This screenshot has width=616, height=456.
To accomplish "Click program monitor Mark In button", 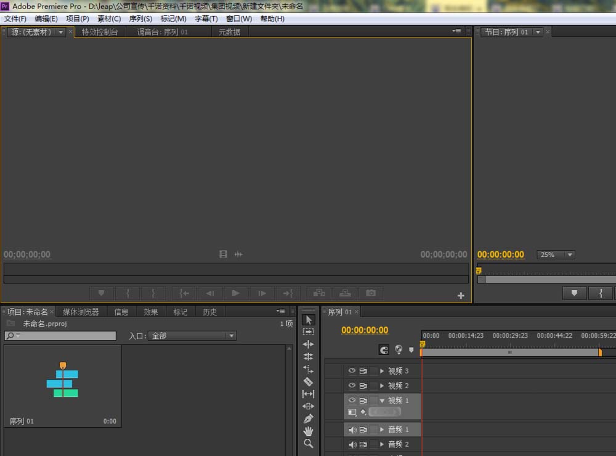I will tap(601, 293).
